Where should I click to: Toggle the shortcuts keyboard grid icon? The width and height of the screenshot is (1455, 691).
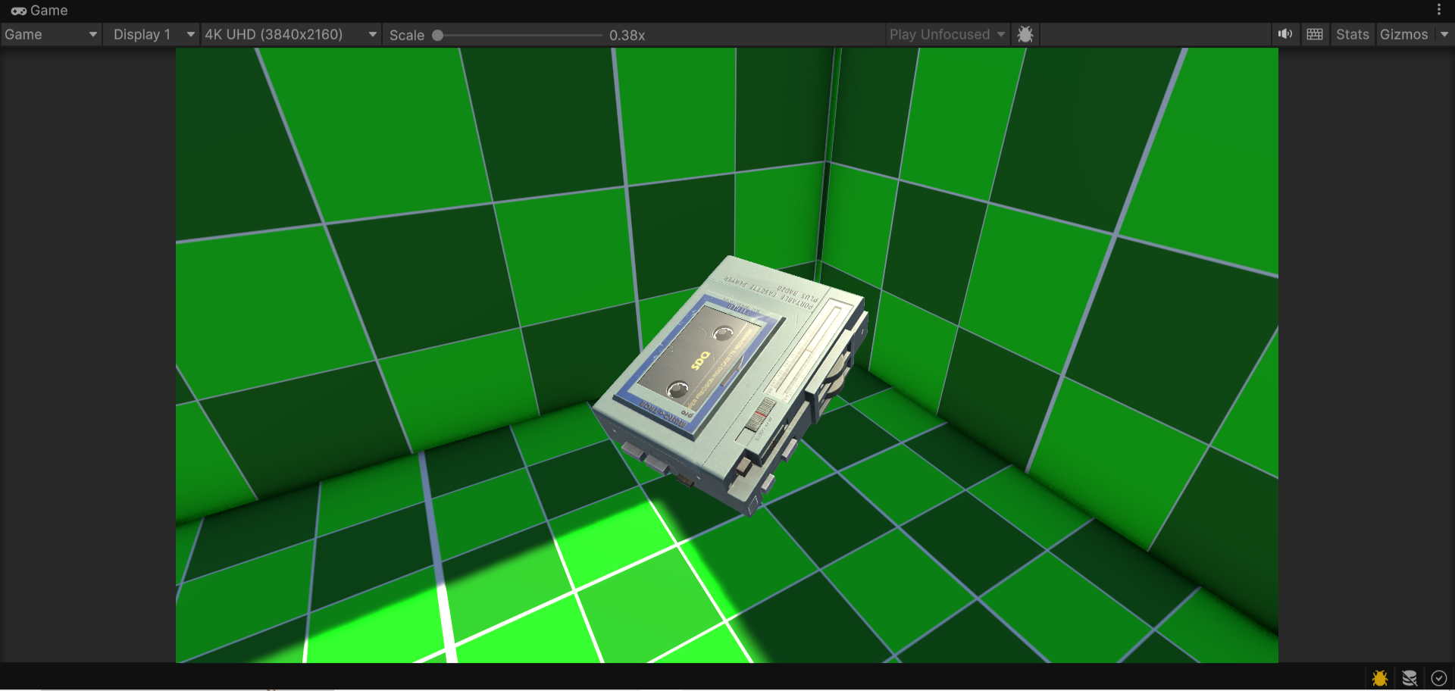(1315, 34)
